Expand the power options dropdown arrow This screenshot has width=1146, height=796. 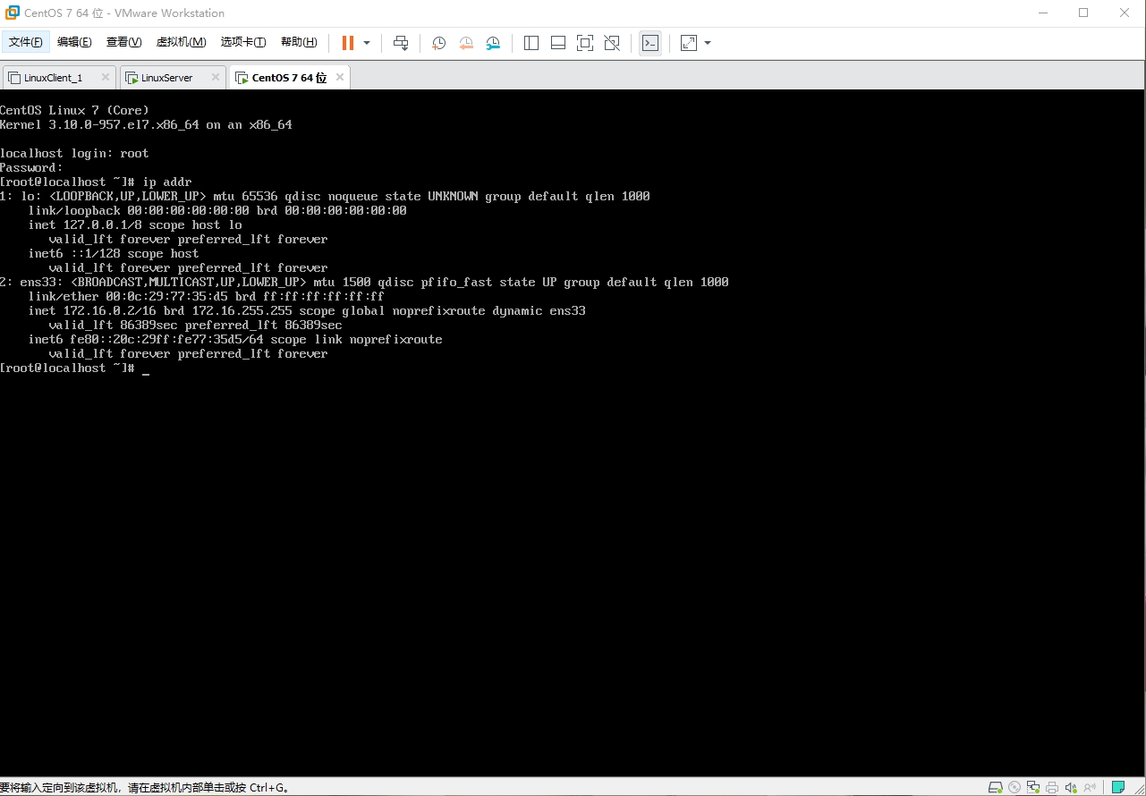click(367, 43)
